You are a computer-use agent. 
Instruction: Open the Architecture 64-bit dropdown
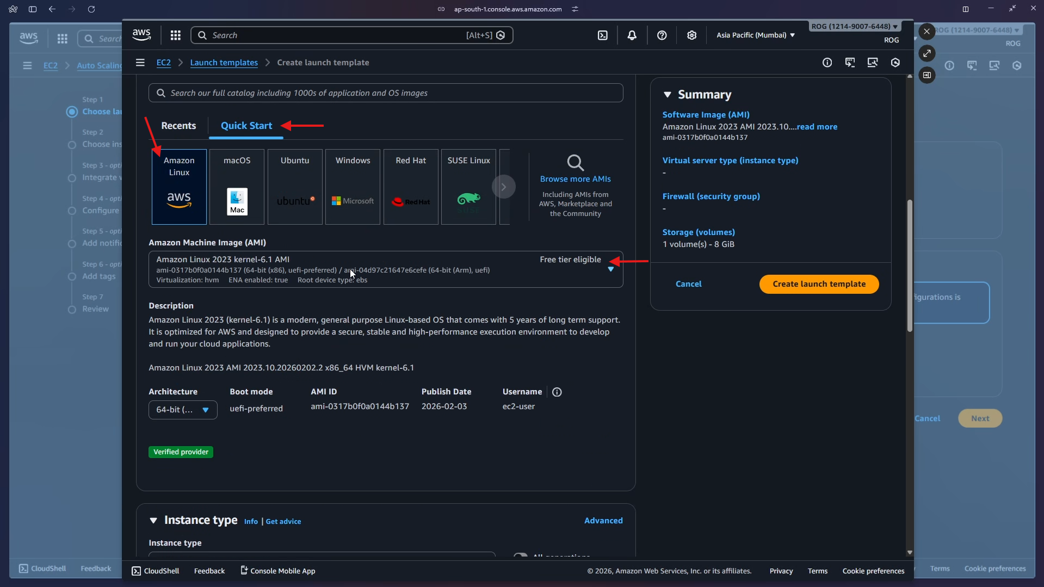[182, 410]
